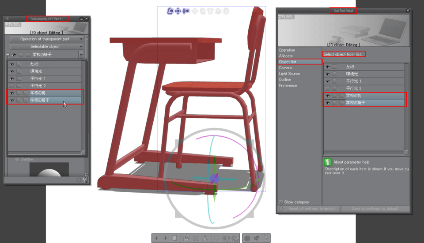Open Sub Tool Detail via wrench icon
Image resolution: width=424 pixels, height=243 pixels.
[x=86, y=180]
